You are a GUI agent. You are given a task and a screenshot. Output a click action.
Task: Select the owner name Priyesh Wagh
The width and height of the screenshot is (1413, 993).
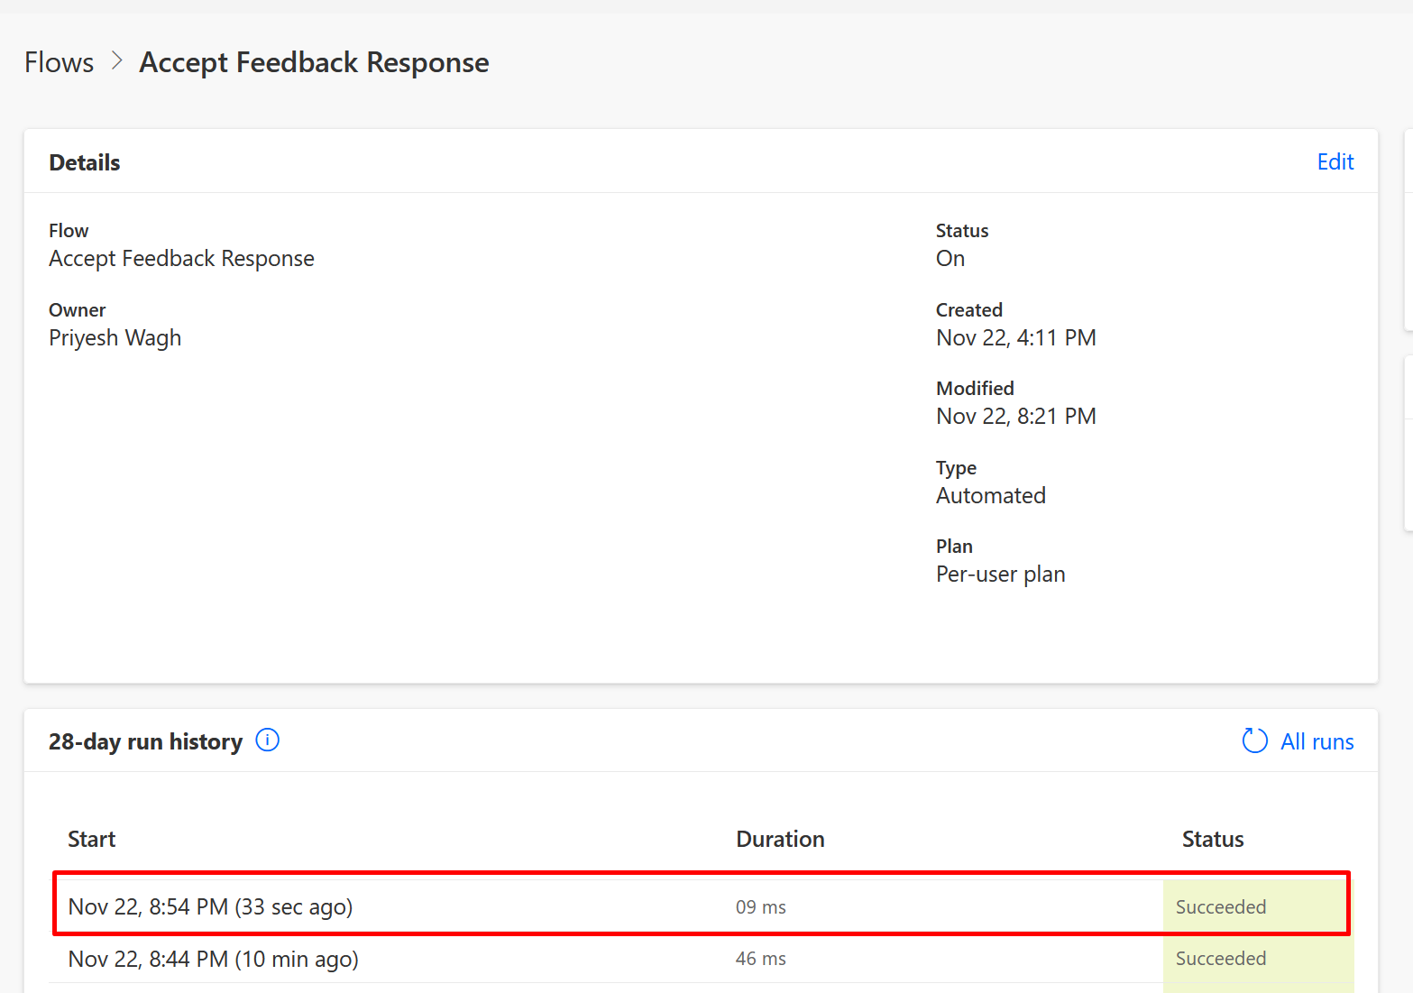(115, 337)
